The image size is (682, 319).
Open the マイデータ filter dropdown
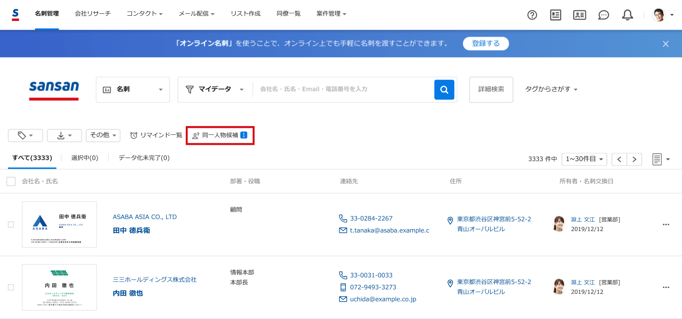pyautogui.click(x=215, y=89)
